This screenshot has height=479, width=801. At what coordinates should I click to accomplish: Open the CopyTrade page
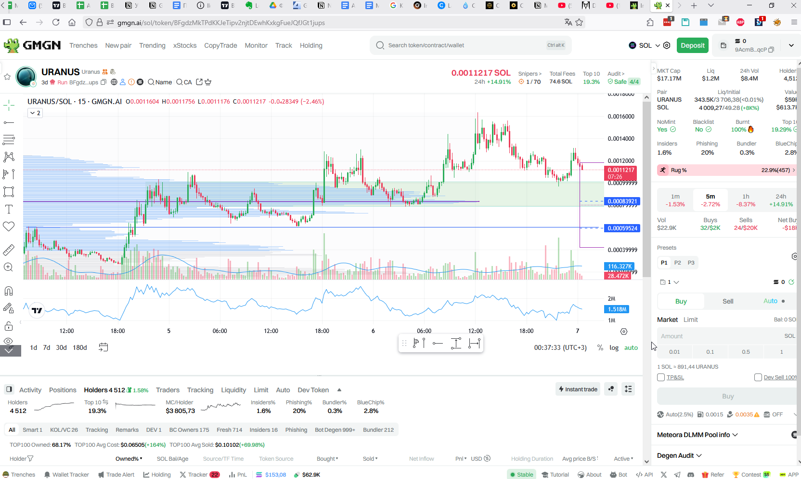[220, 45]
